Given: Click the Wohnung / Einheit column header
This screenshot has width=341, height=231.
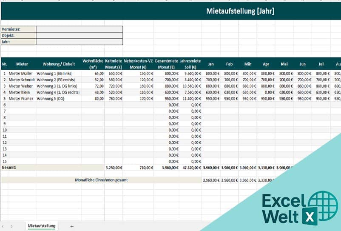Looking at the screenshot, I should (59, 64).
